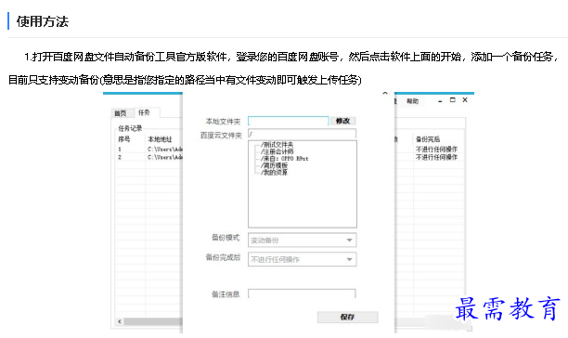Select the /注册会计师 folder in the tree
The image size is (568, 338).
click(x=277, y=151)
